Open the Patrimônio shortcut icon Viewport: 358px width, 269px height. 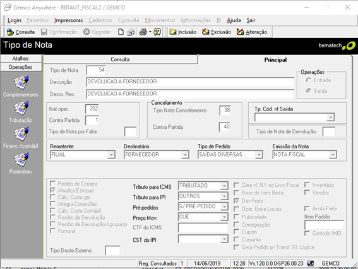(21, 160)
